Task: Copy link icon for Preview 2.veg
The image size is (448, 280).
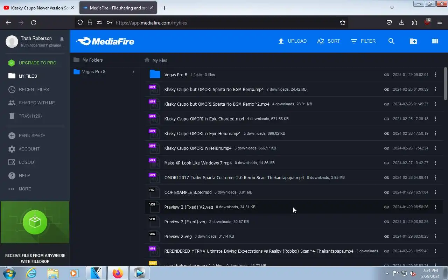Action: tap(386, 236)
